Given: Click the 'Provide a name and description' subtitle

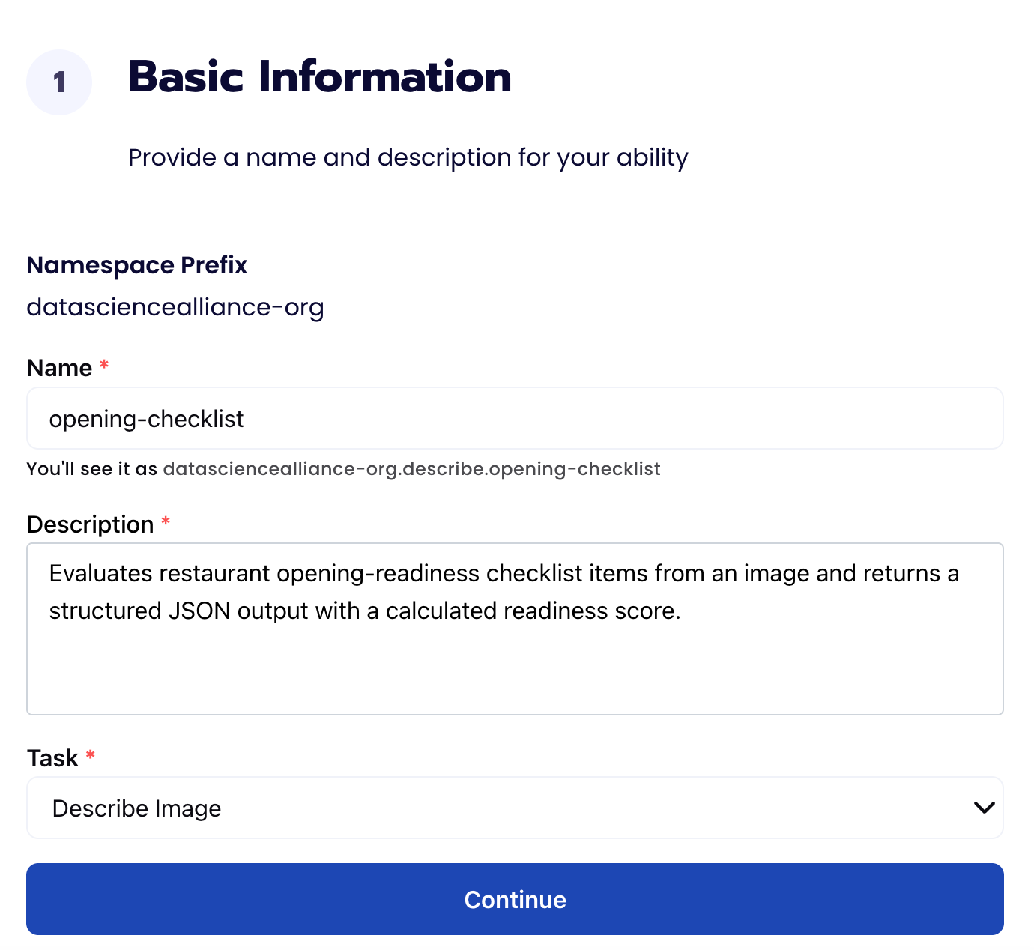Looking at the screenshot, I should tap(408, 157).
